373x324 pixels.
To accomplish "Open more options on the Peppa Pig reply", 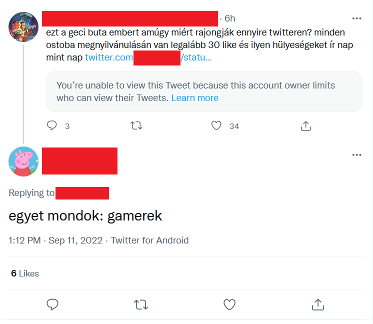I will click(356, 155).
